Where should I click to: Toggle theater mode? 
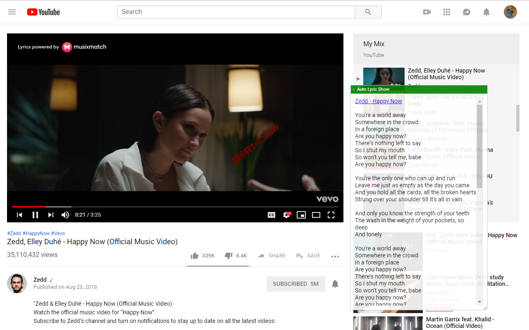point(316,215)
